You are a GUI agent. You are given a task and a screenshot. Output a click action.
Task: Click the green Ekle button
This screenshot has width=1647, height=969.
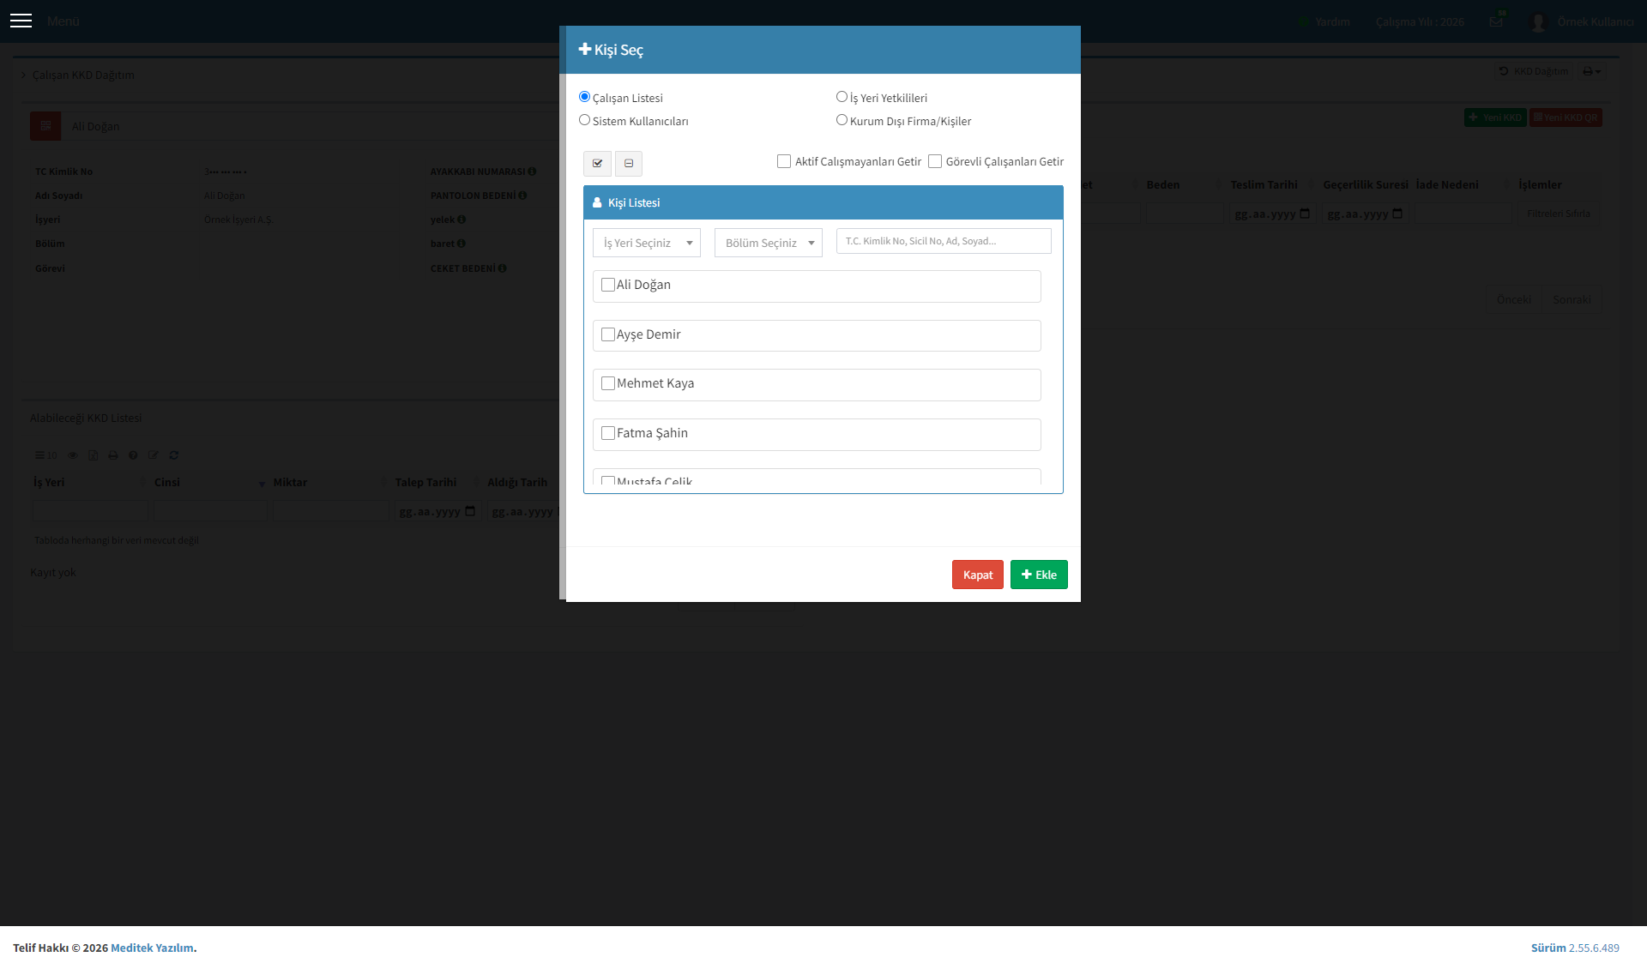click(x=1039, y=575)
